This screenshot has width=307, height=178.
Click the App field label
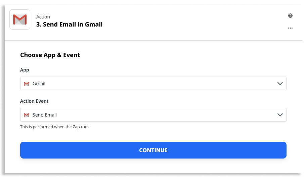(25, 70)
